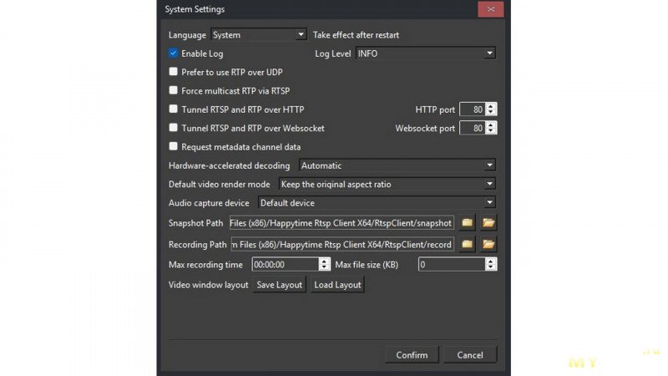This screenshot has height=376, width=668.
Task: Click the Save Layout button
Action: coord(280,285)
